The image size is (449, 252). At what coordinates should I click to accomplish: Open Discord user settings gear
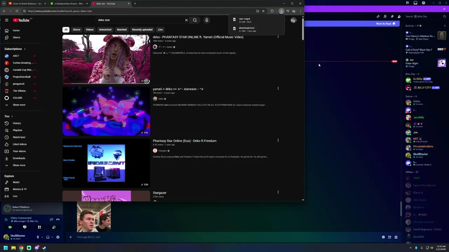(58, 237)
